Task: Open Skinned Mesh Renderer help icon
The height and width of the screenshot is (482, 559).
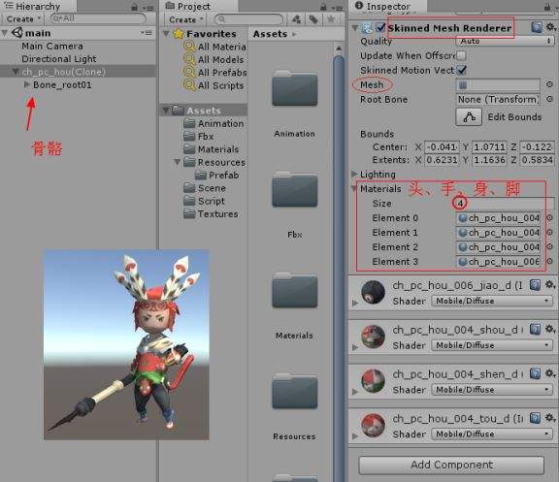Action: click(x=536, y=27)
